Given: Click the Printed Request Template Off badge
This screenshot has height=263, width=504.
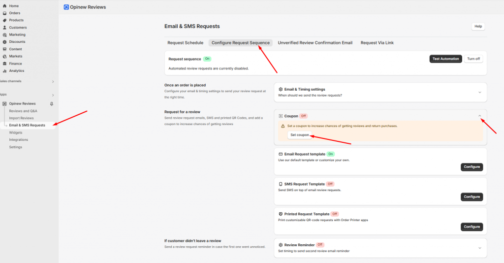Looking at the screenshot, I should click(x=335, y=214).
